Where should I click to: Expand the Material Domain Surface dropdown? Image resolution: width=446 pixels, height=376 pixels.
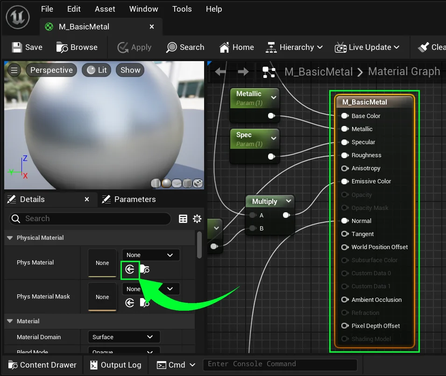(124, 337)
